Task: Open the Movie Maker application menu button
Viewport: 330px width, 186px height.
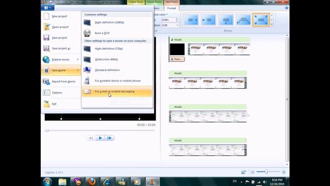Action: coord(47,8)
